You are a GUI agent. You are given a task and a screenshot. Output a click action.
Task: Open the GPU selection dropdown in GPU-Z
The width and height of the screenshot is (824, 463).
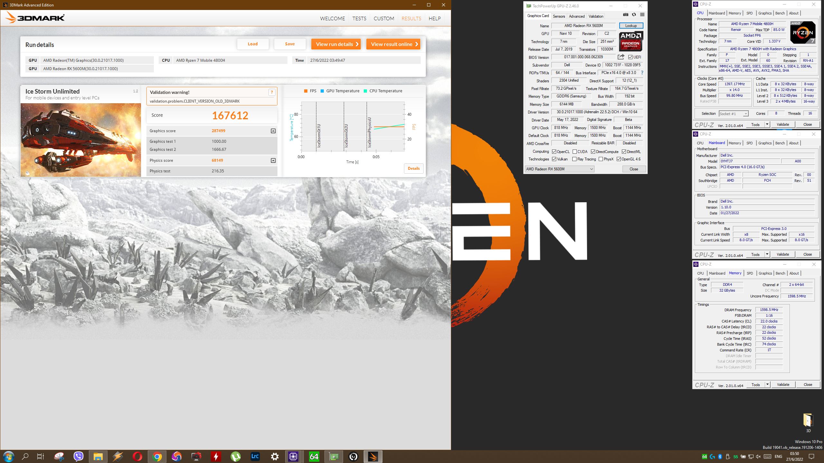point(559,169)
